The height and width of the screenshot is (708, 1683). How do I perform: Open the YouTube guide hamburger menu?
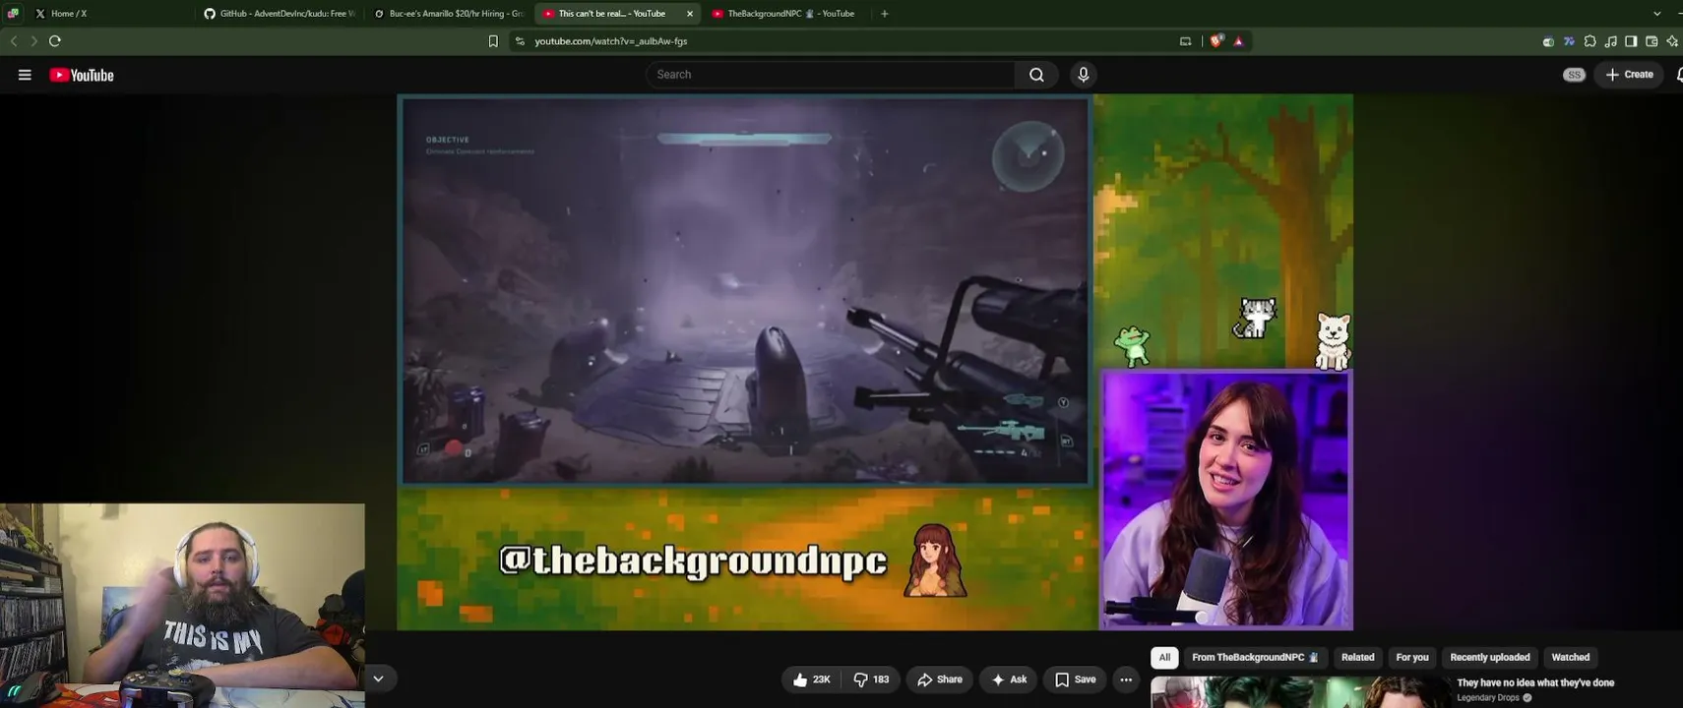coord(25,75)
